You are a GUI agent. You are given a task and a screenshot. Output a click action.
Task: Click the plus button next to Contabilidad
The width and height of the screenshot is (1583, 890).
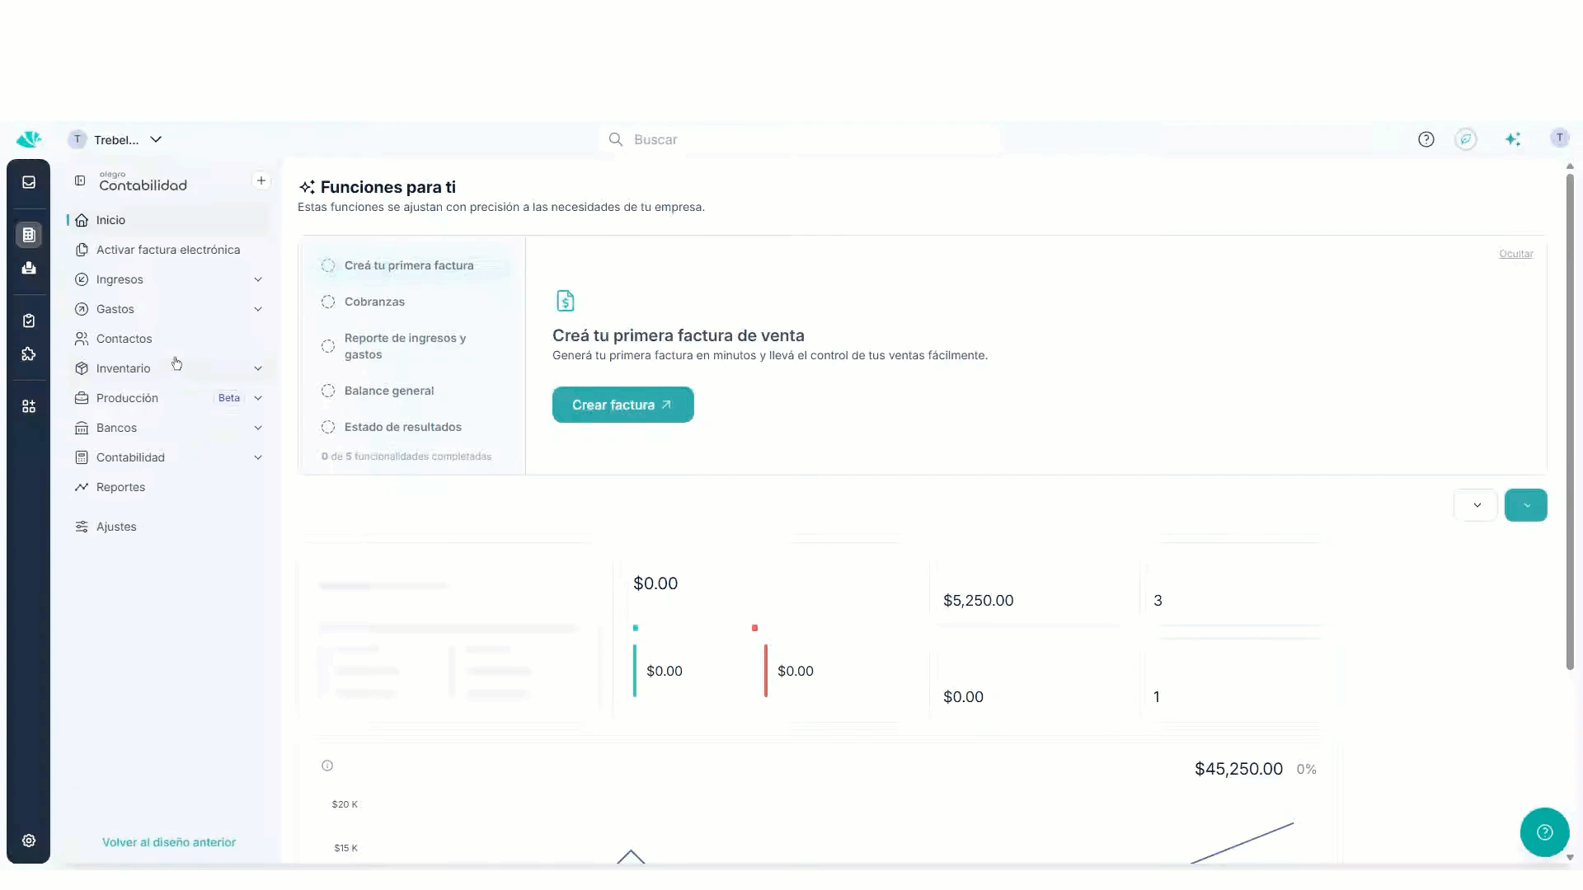pos(261,180)
